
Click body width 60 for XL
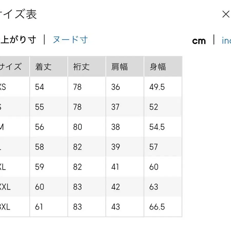point(154,167)
